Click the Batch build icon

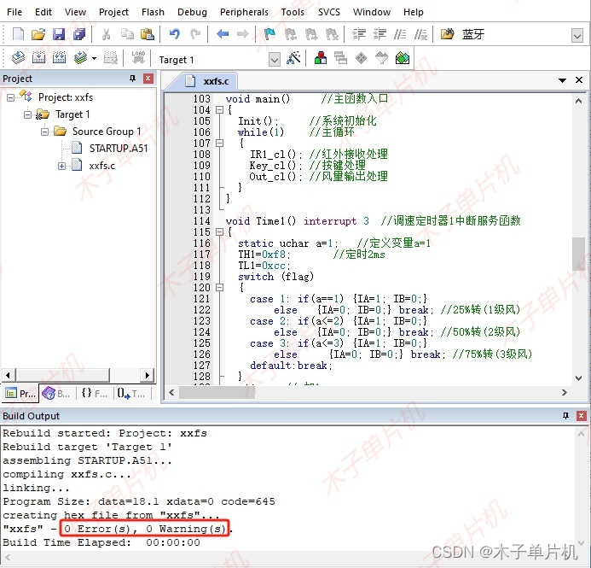(x=80, y=58)
